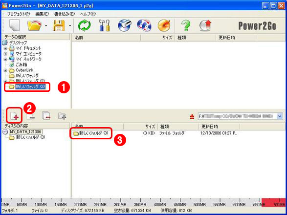Click the New project blank page icon
This screenshot has height=215, width=287.
[x=15, y=25]
